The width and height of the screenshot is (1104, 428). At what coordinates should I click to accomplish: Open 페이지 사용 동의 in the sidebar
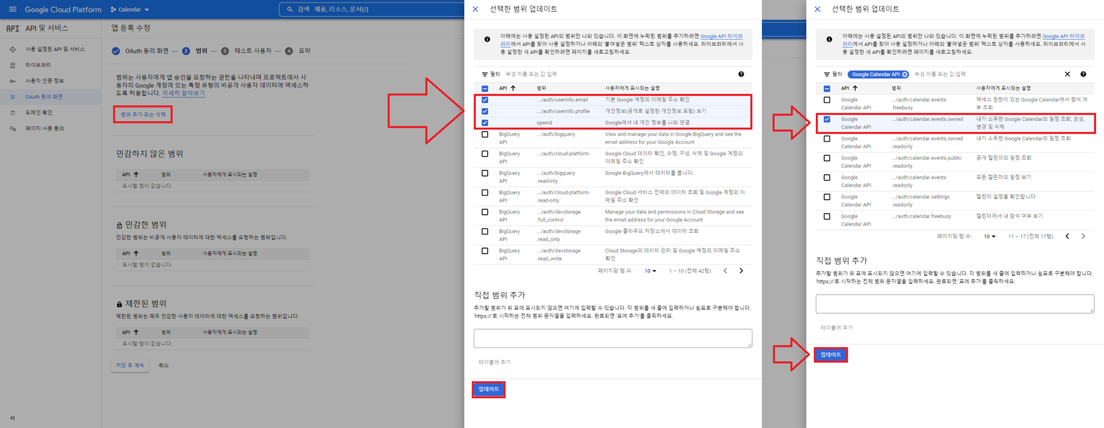click(44, 128)
